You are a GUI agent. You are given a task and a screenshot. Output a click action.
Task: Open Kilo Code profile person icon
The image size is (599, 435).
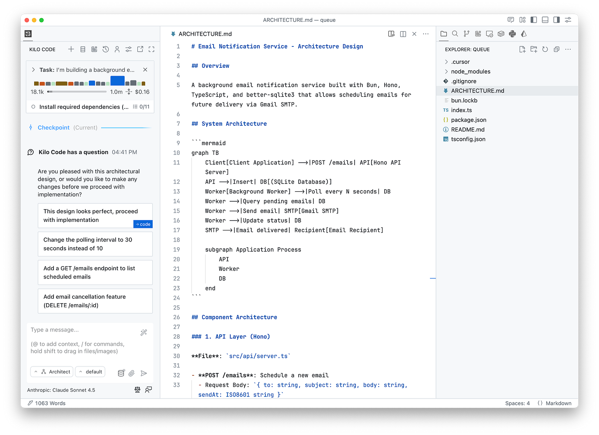point(117,49)
